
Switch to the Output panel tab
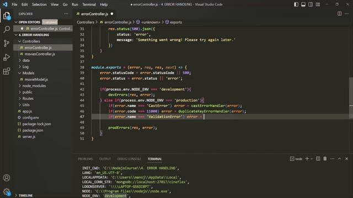click(105, 159)
